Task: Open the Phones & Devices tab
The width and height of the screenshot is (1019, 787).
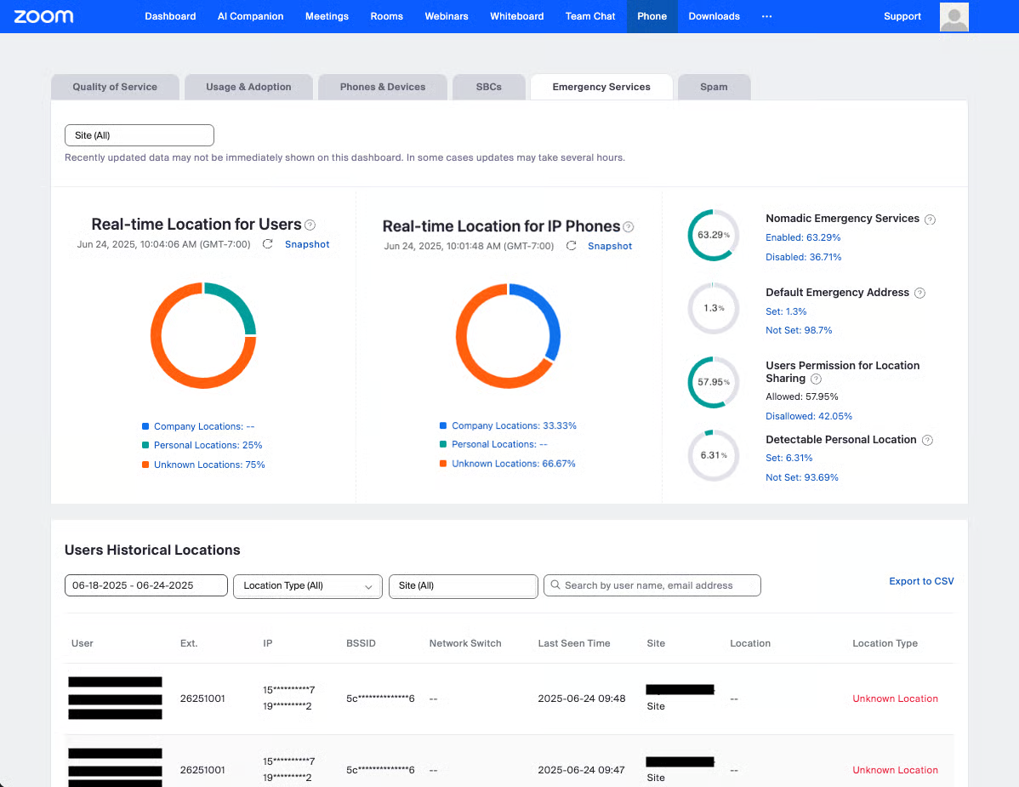Action: click(x=383, y=87)
